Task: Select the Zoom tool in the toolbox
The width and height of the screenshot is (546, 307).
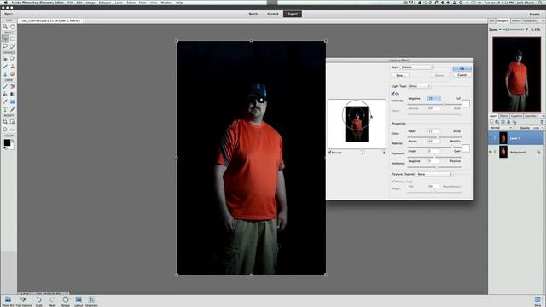Action: click(5, 26)
